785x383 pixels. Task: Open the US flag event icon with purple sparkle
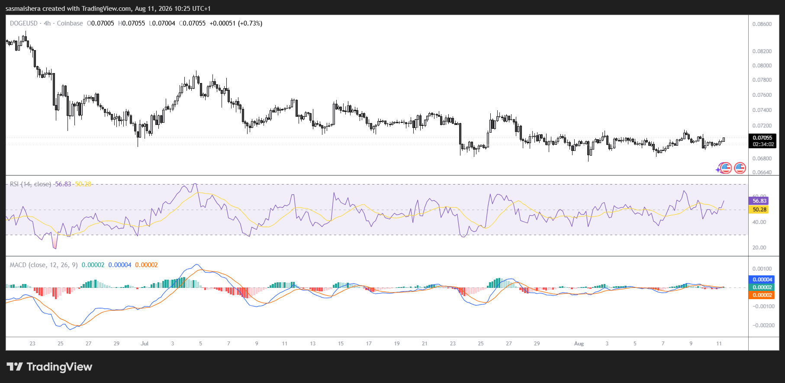click(725, 168)
